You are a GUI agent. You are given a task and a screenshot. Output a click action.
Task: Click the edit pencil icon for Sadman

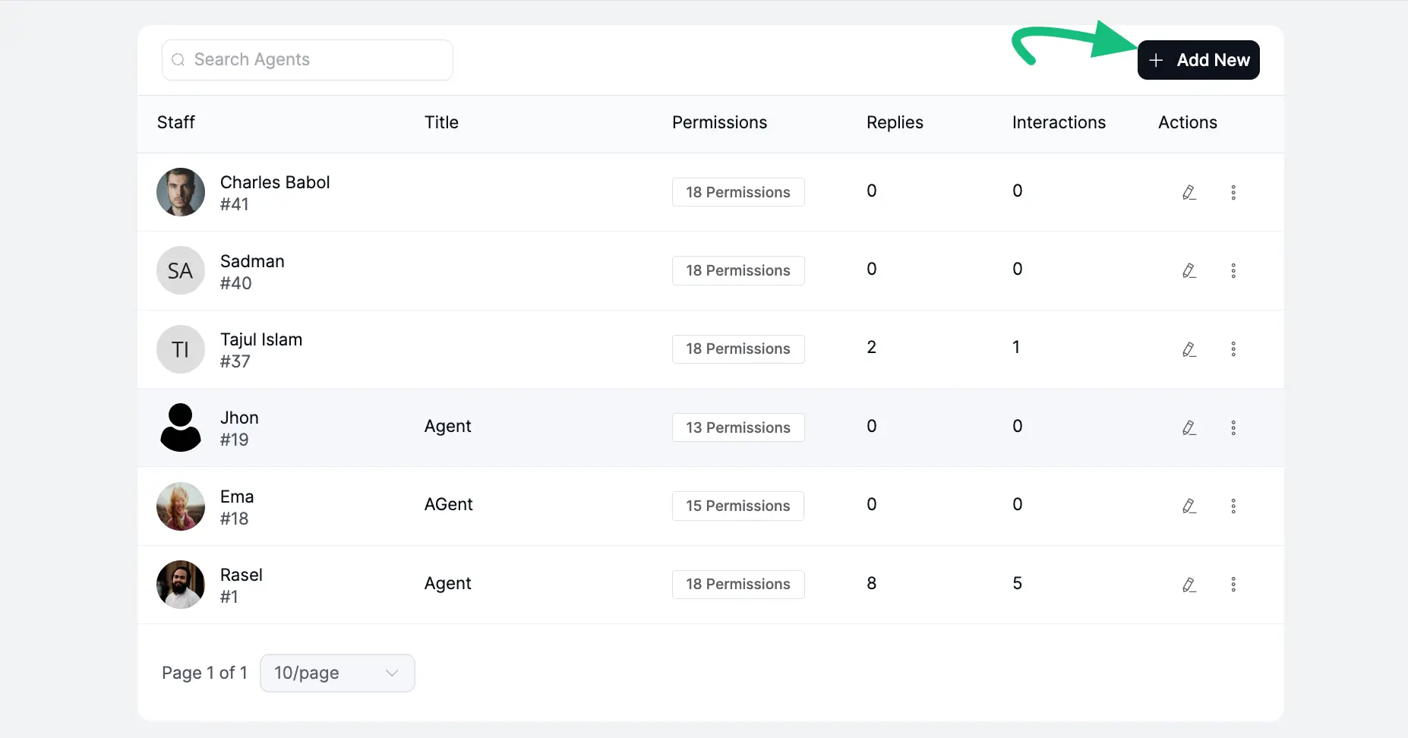click(1189, 270)
